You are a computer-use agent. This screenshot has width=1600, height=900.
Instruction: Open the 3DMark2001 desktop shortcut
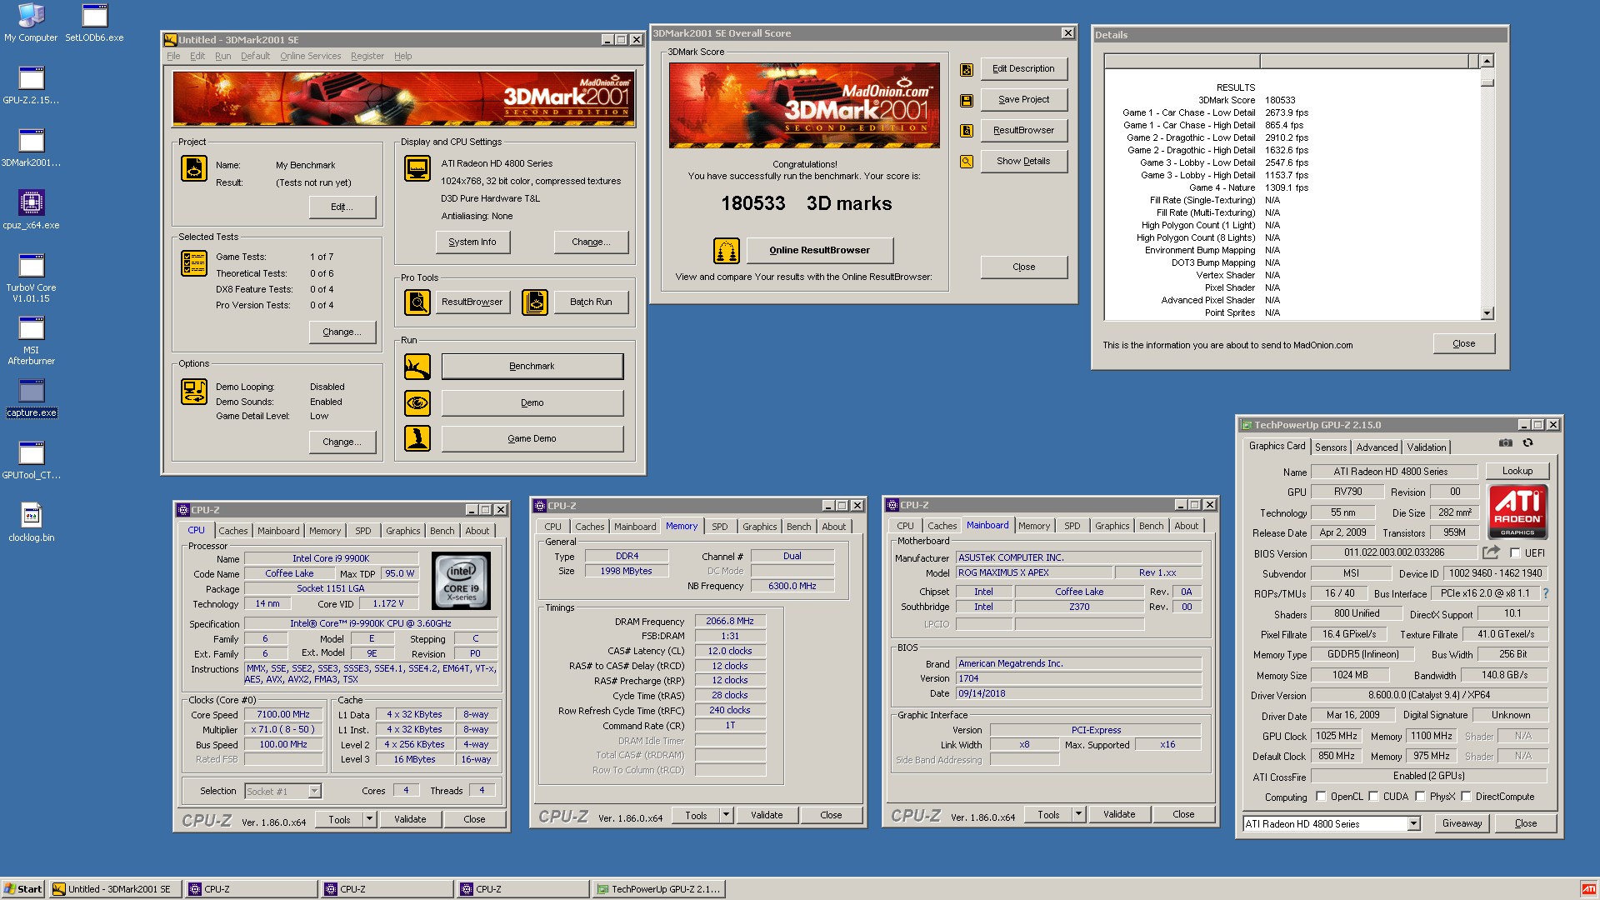(31, 147)
